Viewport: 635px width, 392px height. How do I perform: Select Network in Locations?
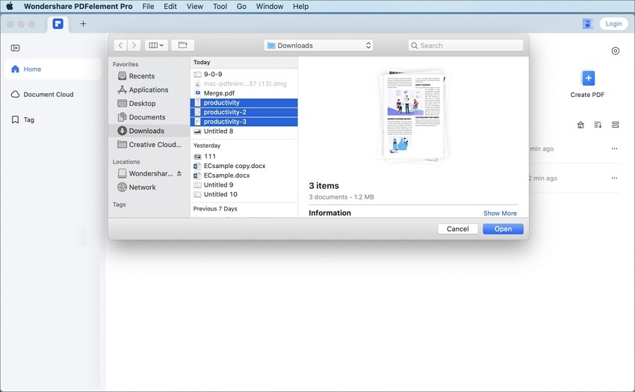[x=149, y=187]
